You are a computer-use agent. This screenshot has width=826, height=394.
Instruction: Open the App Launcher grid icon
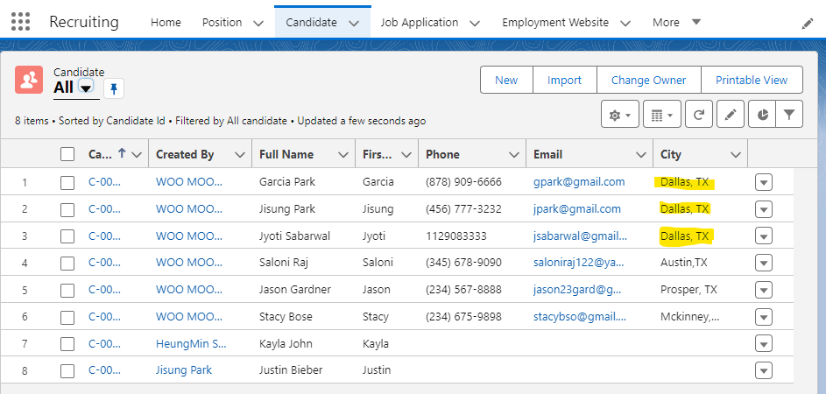pos(19,22)
